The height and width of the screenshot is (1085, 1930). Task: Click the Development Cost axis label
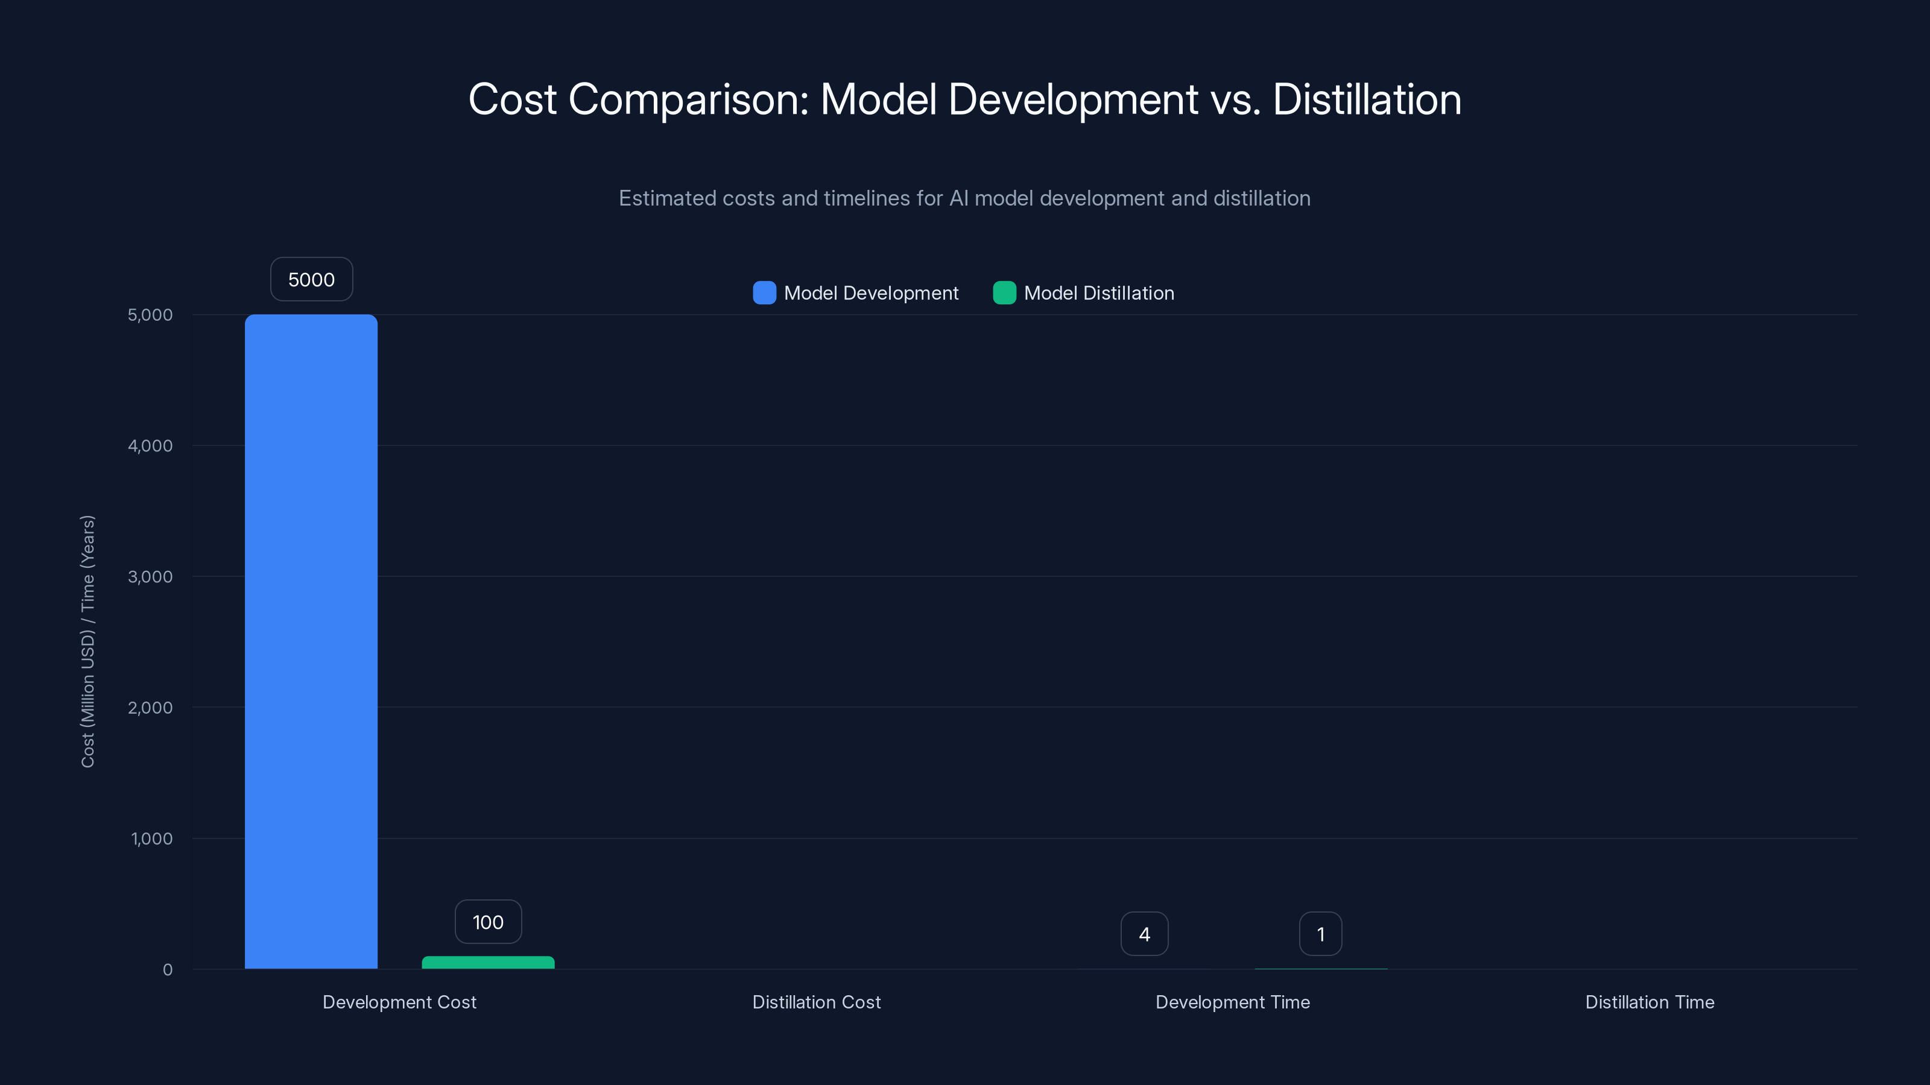click(x=399, y=1002)
